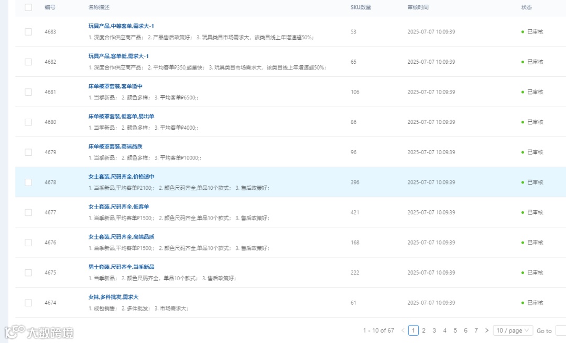Screen dimensions: 566x343
Task: Select page 5 in the pagination bar
Action: point(455,330)
